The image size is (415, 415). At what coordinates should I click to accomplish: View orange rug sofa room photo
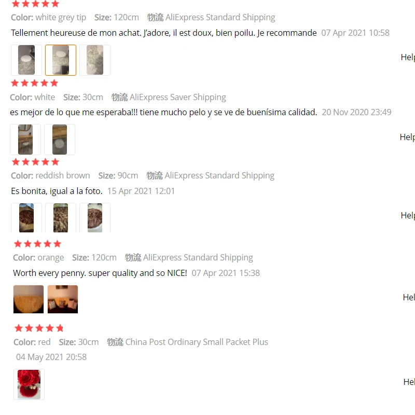pos(63,299)
